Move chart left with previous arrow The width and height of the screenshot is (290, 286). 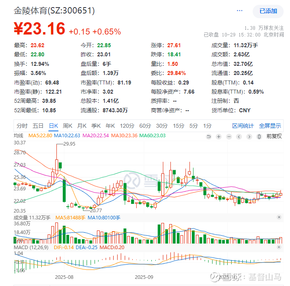pyautogui.click(x=239, y=136)
